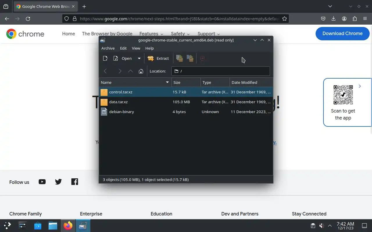This screenshot has width=372, height=232.
Task: Click the Extract button in archive manager
Action: [158, 58]
